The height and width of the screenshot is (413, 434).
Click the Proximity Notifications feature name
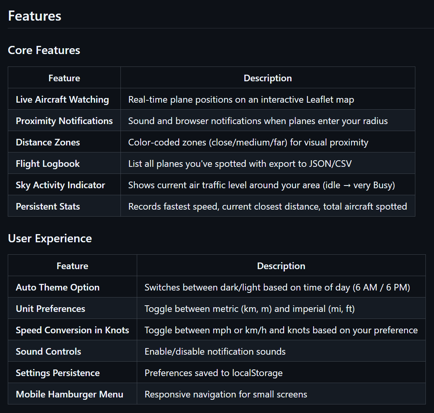pos(64,121)
